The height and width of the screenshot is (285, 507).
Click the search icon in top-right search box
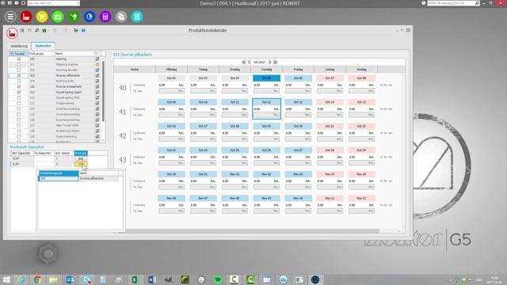[x=477, y=3]
